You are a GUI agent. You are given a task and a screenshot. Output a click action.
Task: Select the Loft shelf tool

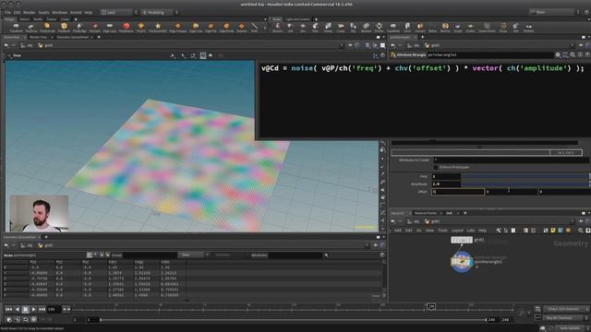(x=290, y=27)
